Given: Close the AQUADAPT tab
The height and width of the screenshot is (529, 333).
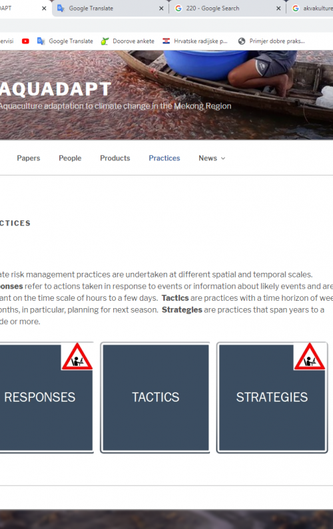Looking at the screenshot, I should [x=44, y=9].
